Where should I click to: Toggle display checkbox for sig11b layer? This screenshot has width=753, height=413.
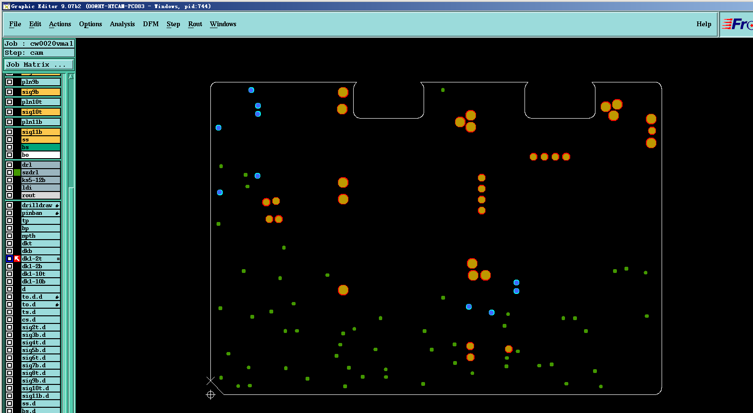click(10, 132)
